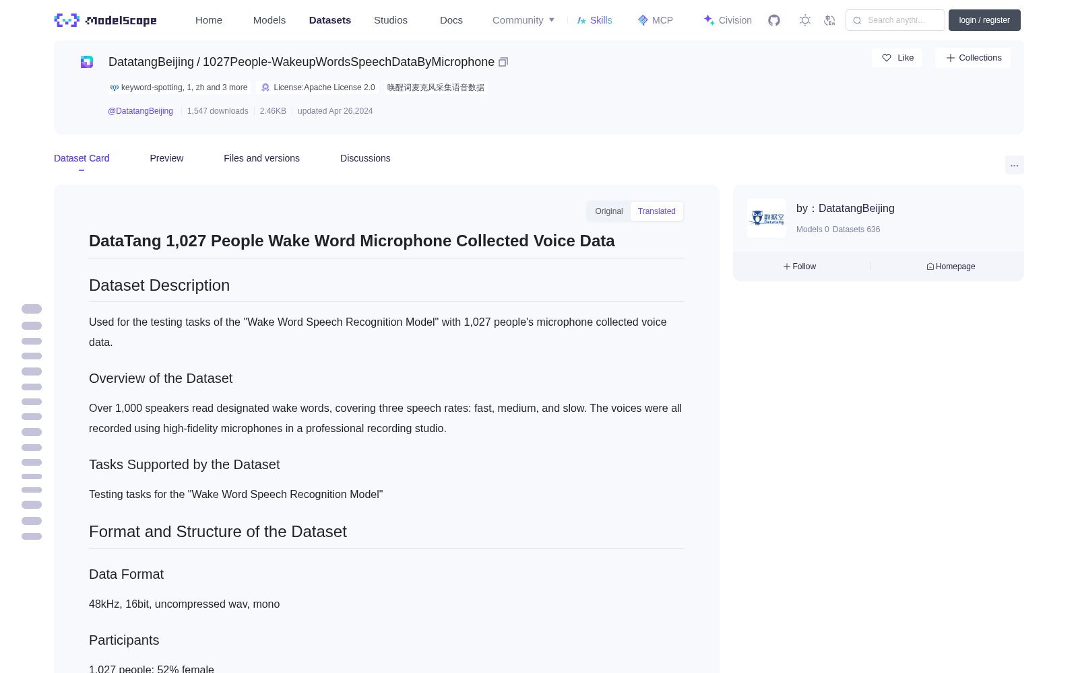Viewport: 1078px width, 673px height.
Task: Open the Studios page
Action: click(391, 20)
